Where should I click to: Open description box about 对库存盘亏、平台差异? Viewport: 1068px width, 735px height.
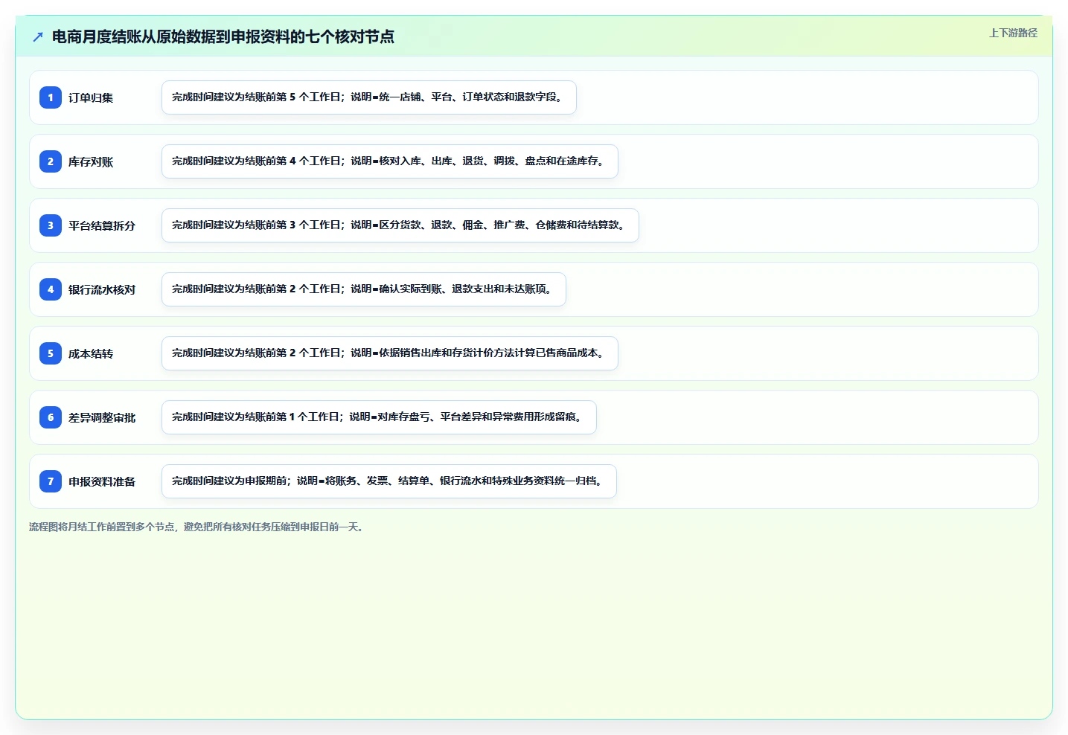(379, 417)
